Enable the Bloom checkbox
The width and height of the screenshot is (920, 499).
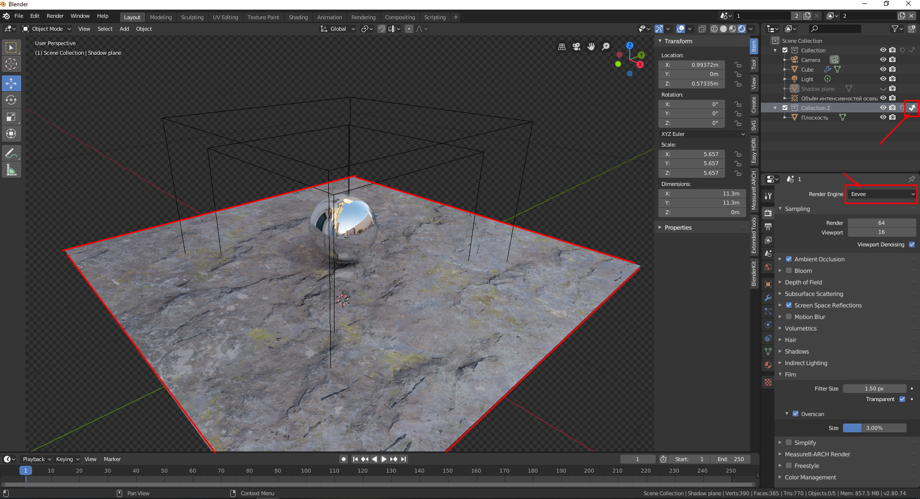[789, 271]
